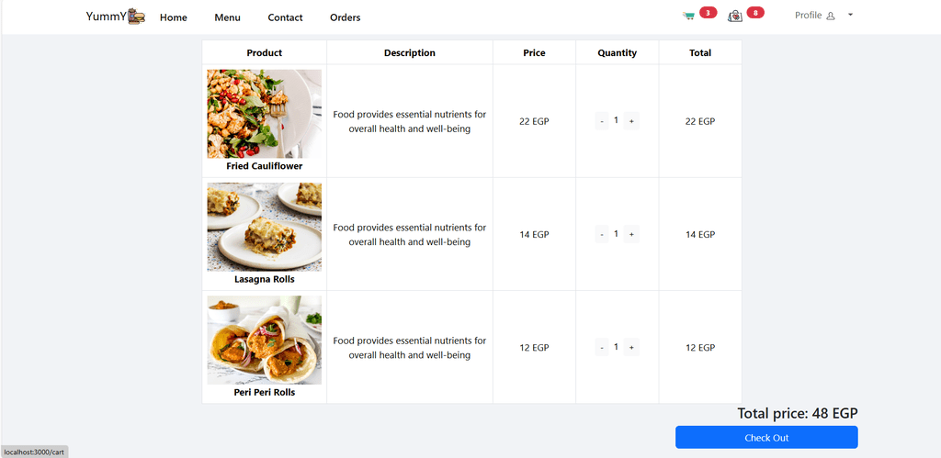
Task: Decrease Peri Peri Rolls quantity with minus
Action: tap(602, 347)
